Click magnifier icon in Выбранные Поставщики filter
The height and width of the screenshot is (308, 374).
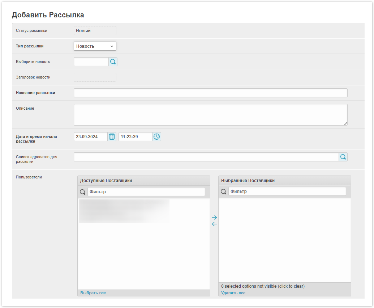coord(224,192)
